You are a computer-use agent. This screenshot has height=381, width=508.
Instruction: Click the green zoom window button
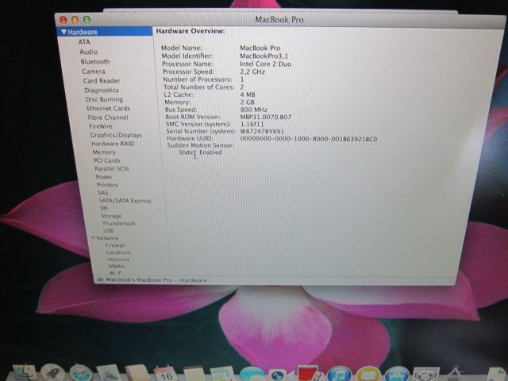[87, 20]
